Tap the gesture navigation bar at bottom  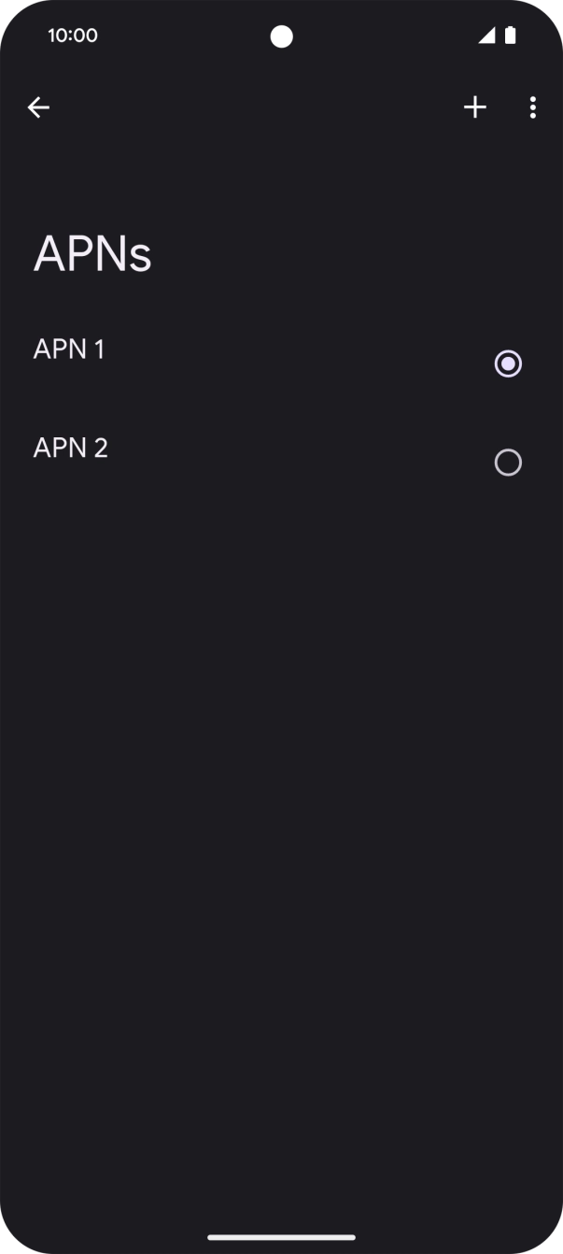click(281, 1237)
